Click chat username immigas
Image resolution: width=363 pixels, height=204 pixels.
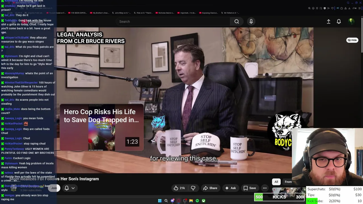9,195
